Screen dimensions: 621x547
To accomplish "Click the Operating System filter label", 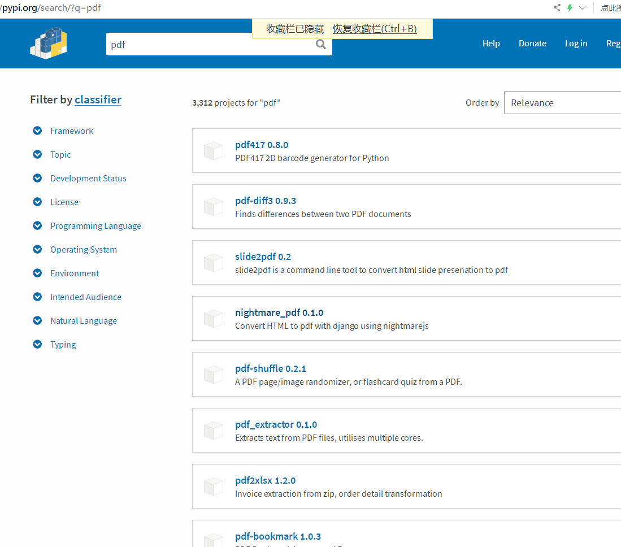I will 84,250.
